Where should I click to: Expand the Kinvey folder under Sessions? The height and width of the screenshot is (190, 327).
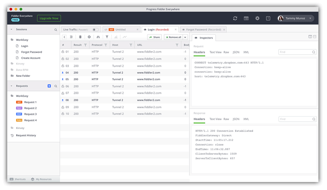tap(12, 64)
